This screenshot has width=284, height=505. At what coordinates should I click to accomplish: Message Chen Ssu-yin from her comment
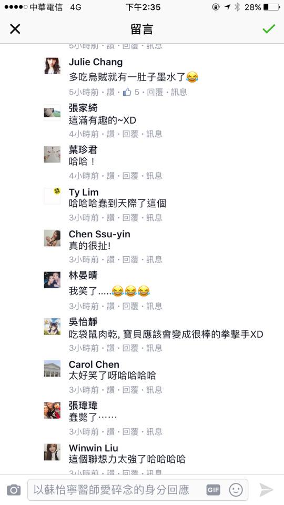[154, 259]
